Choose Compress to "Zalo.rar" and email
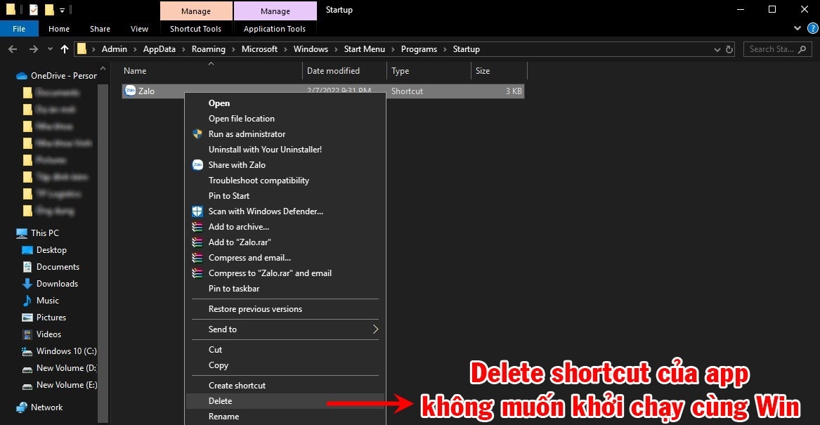 click(285, 273)
